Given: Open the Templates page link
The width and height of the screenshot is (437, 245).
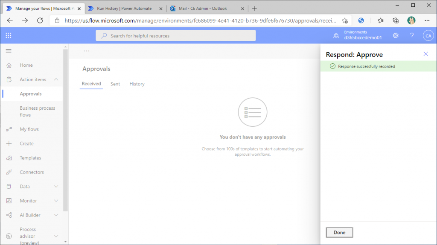Looking at the screenshot, I should (x=30, y=158).
